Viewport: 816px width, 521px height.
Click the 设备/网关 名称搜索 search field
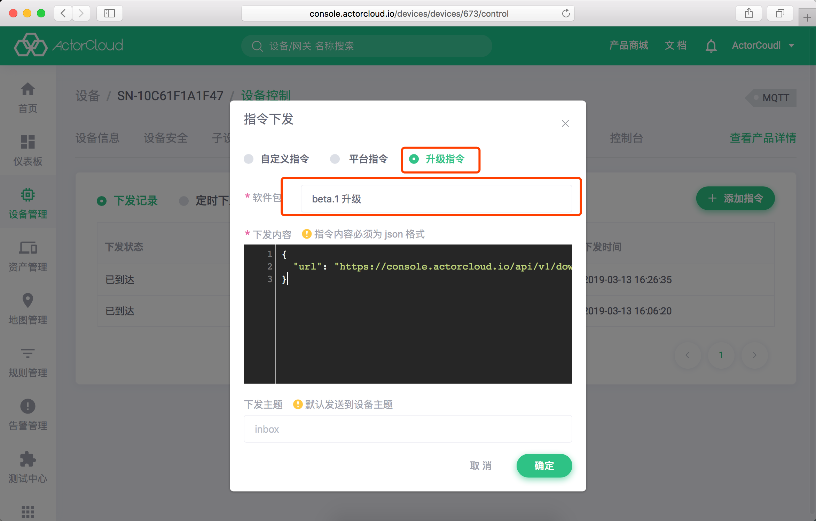[x=367, y=46]
